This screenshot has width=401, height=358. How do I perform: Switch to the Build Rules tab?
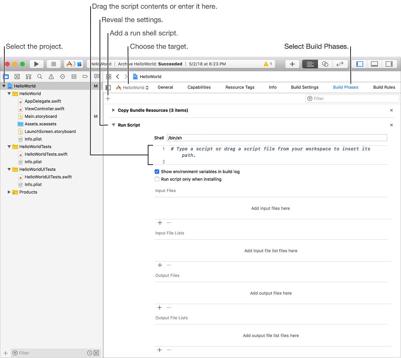click(384, 87)
